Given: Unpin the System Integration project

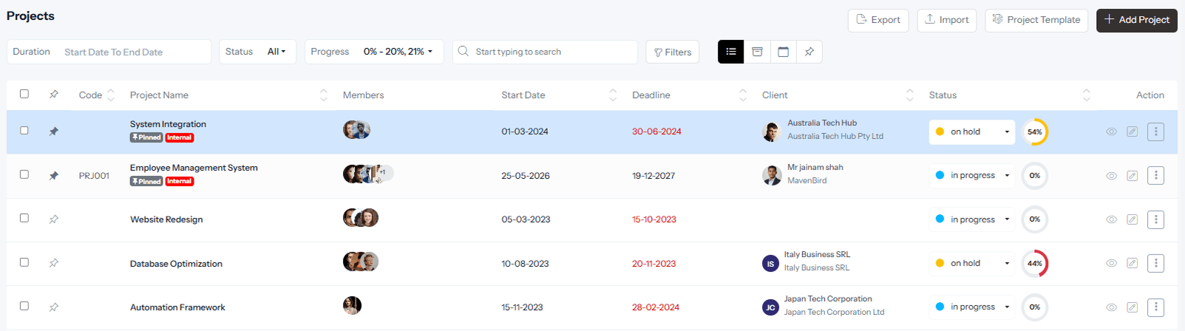Looking at the screenshot, I should pyautogui.click(x=53, y=132).
